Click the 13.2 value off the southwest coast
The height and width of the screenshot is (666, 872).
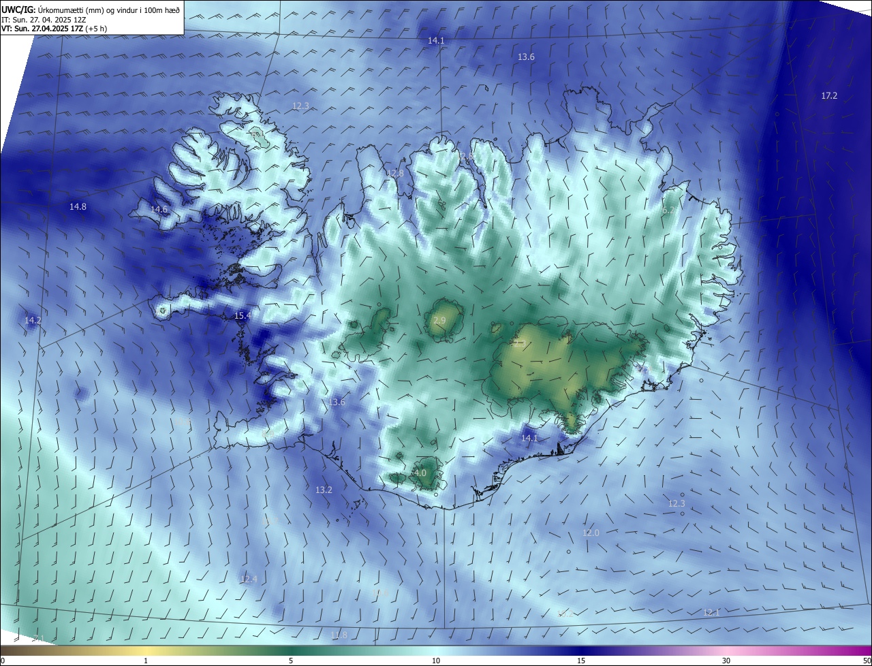[x=324, y=490]
